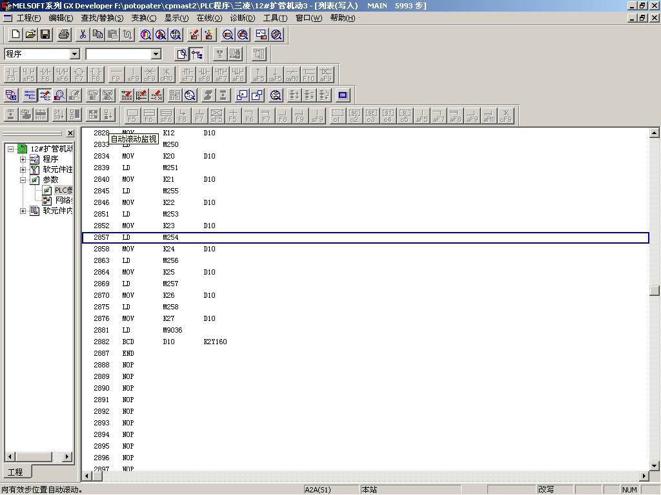Open the empty dropdown next to 程序
This screenshot has height=495, width=661.
coord(156,54)
